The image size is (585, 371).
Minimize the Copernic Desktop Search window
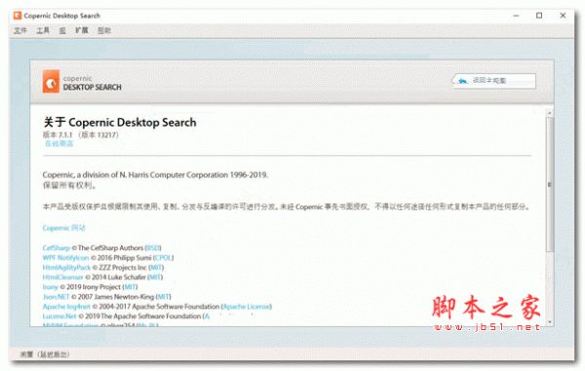(516, 16)
